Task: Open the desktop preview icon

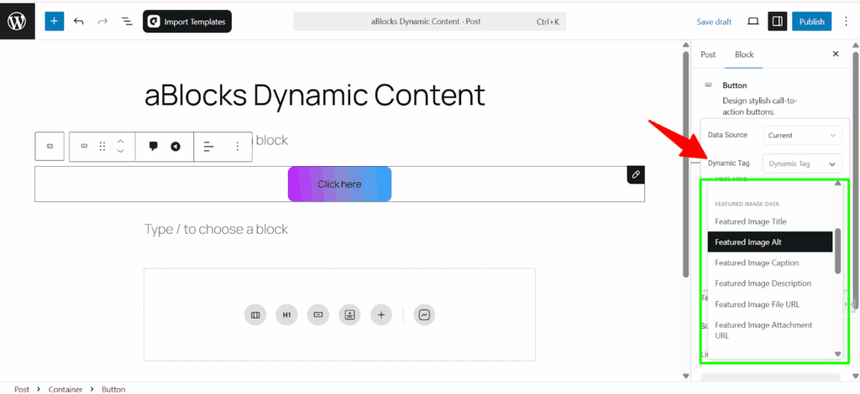Action: coord(753,21)
